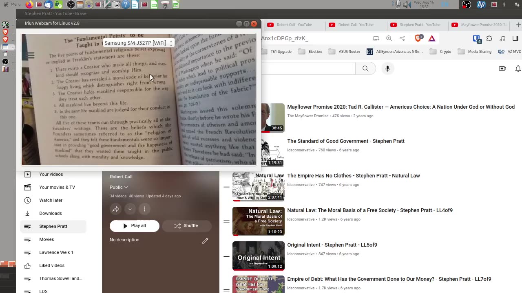Open Watch later in sidebar
Screen dimensions: 522x293
click(x=53, y=200)
